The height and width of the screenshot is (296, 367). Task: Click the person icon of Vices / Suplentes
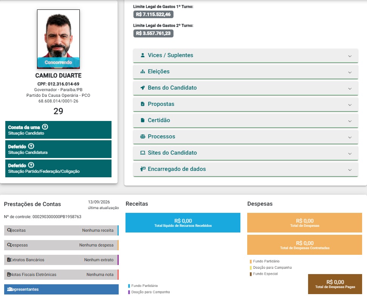click(x=142, y=55)
